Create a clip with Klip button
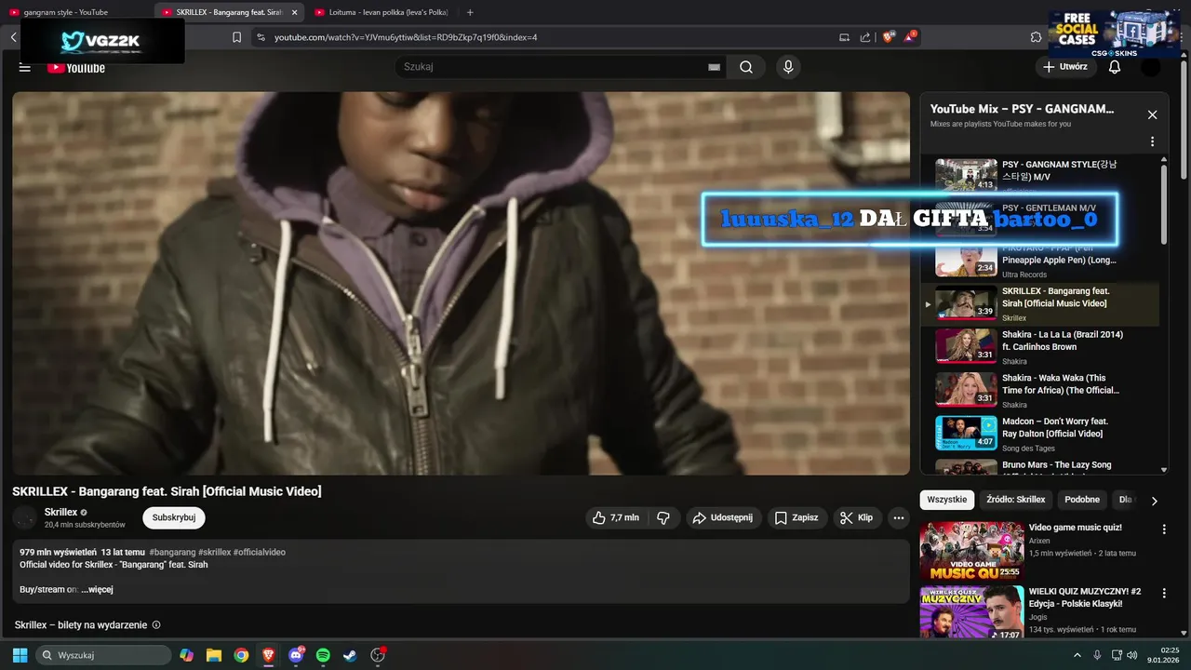 [857, 517]
